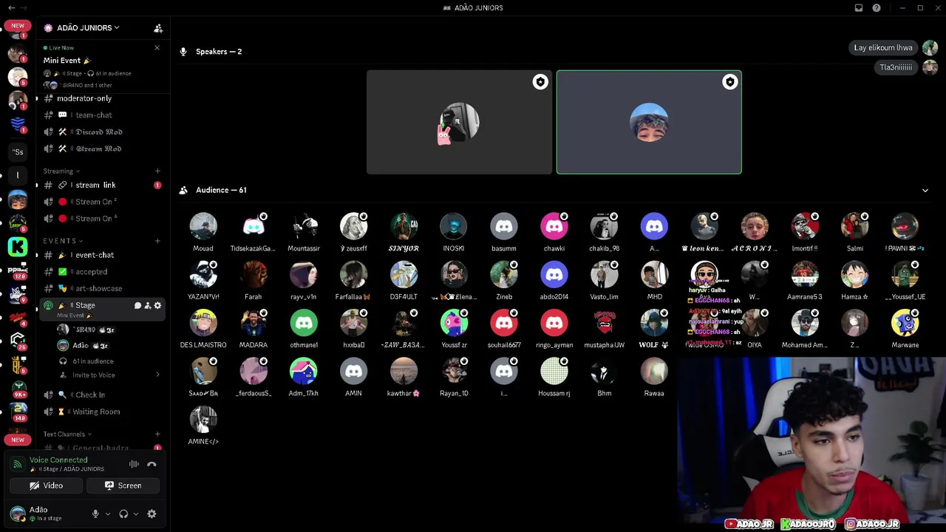The height and width of the screenshot is (532, 946).
Task: Collapse the Streaming category
Action: [61, 171]
